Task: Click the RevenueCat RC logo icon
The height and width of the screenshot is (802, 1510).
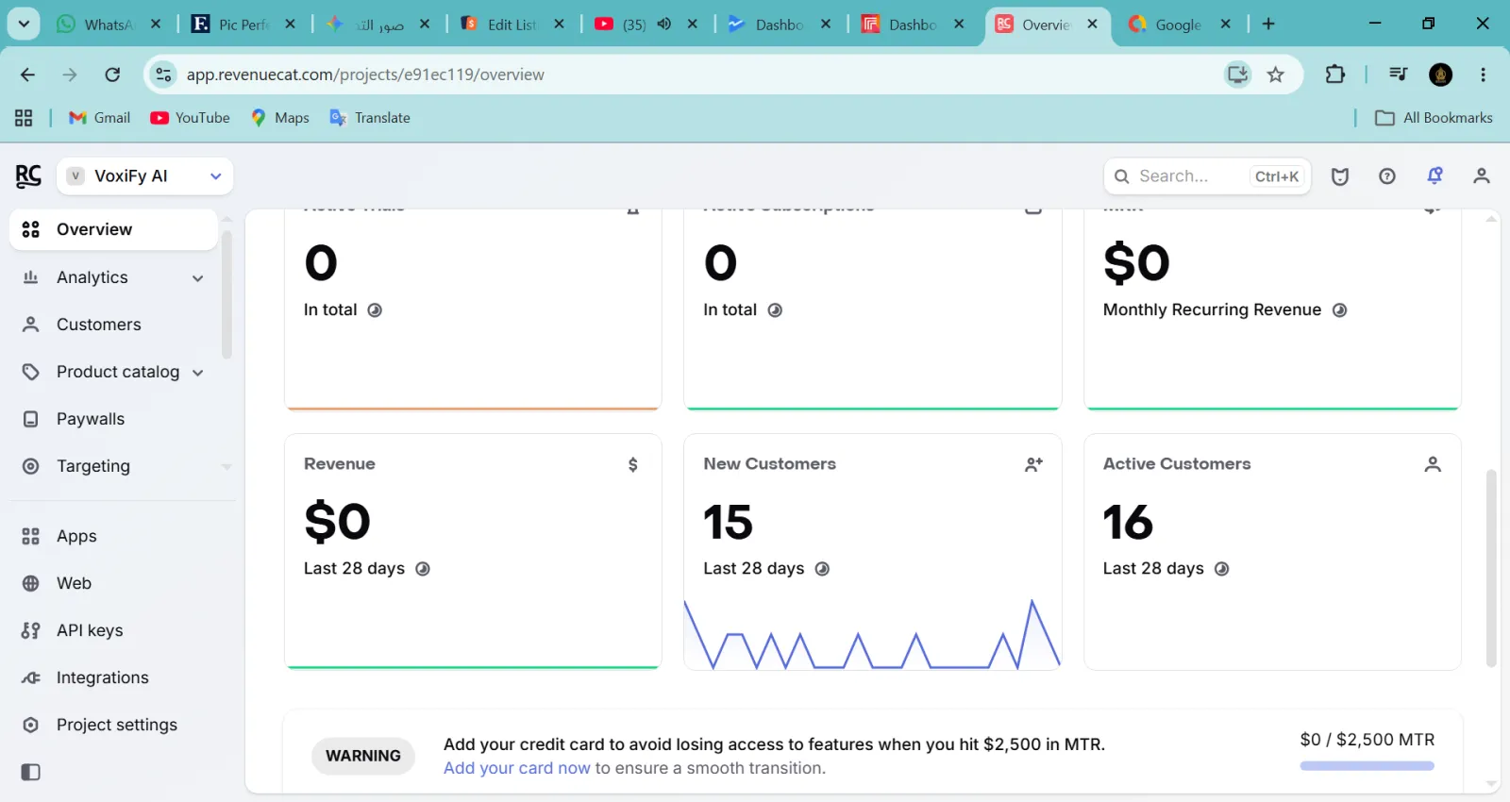Action: click(x=28, y=176)
